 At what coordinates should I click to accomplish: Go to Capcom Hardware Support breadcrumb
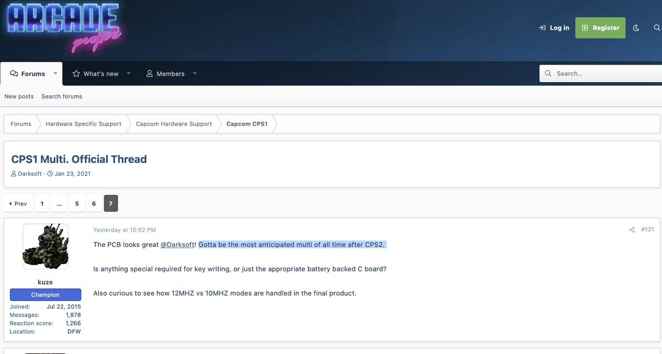[174, 124]
